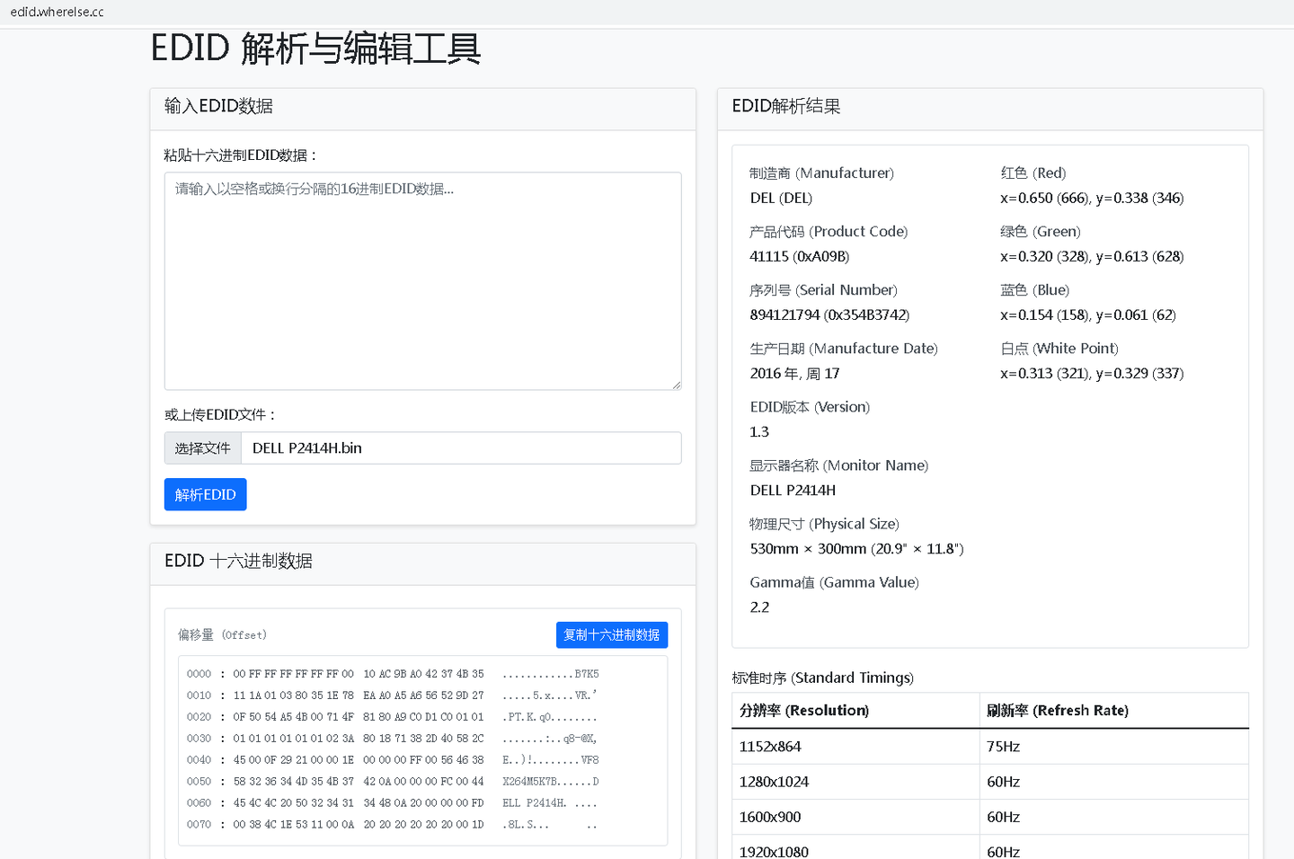The width and height of the screenshot is (1294, 859).
Task: Select serial number 894121794 (0x354B3742)
Action: [829, 314]
